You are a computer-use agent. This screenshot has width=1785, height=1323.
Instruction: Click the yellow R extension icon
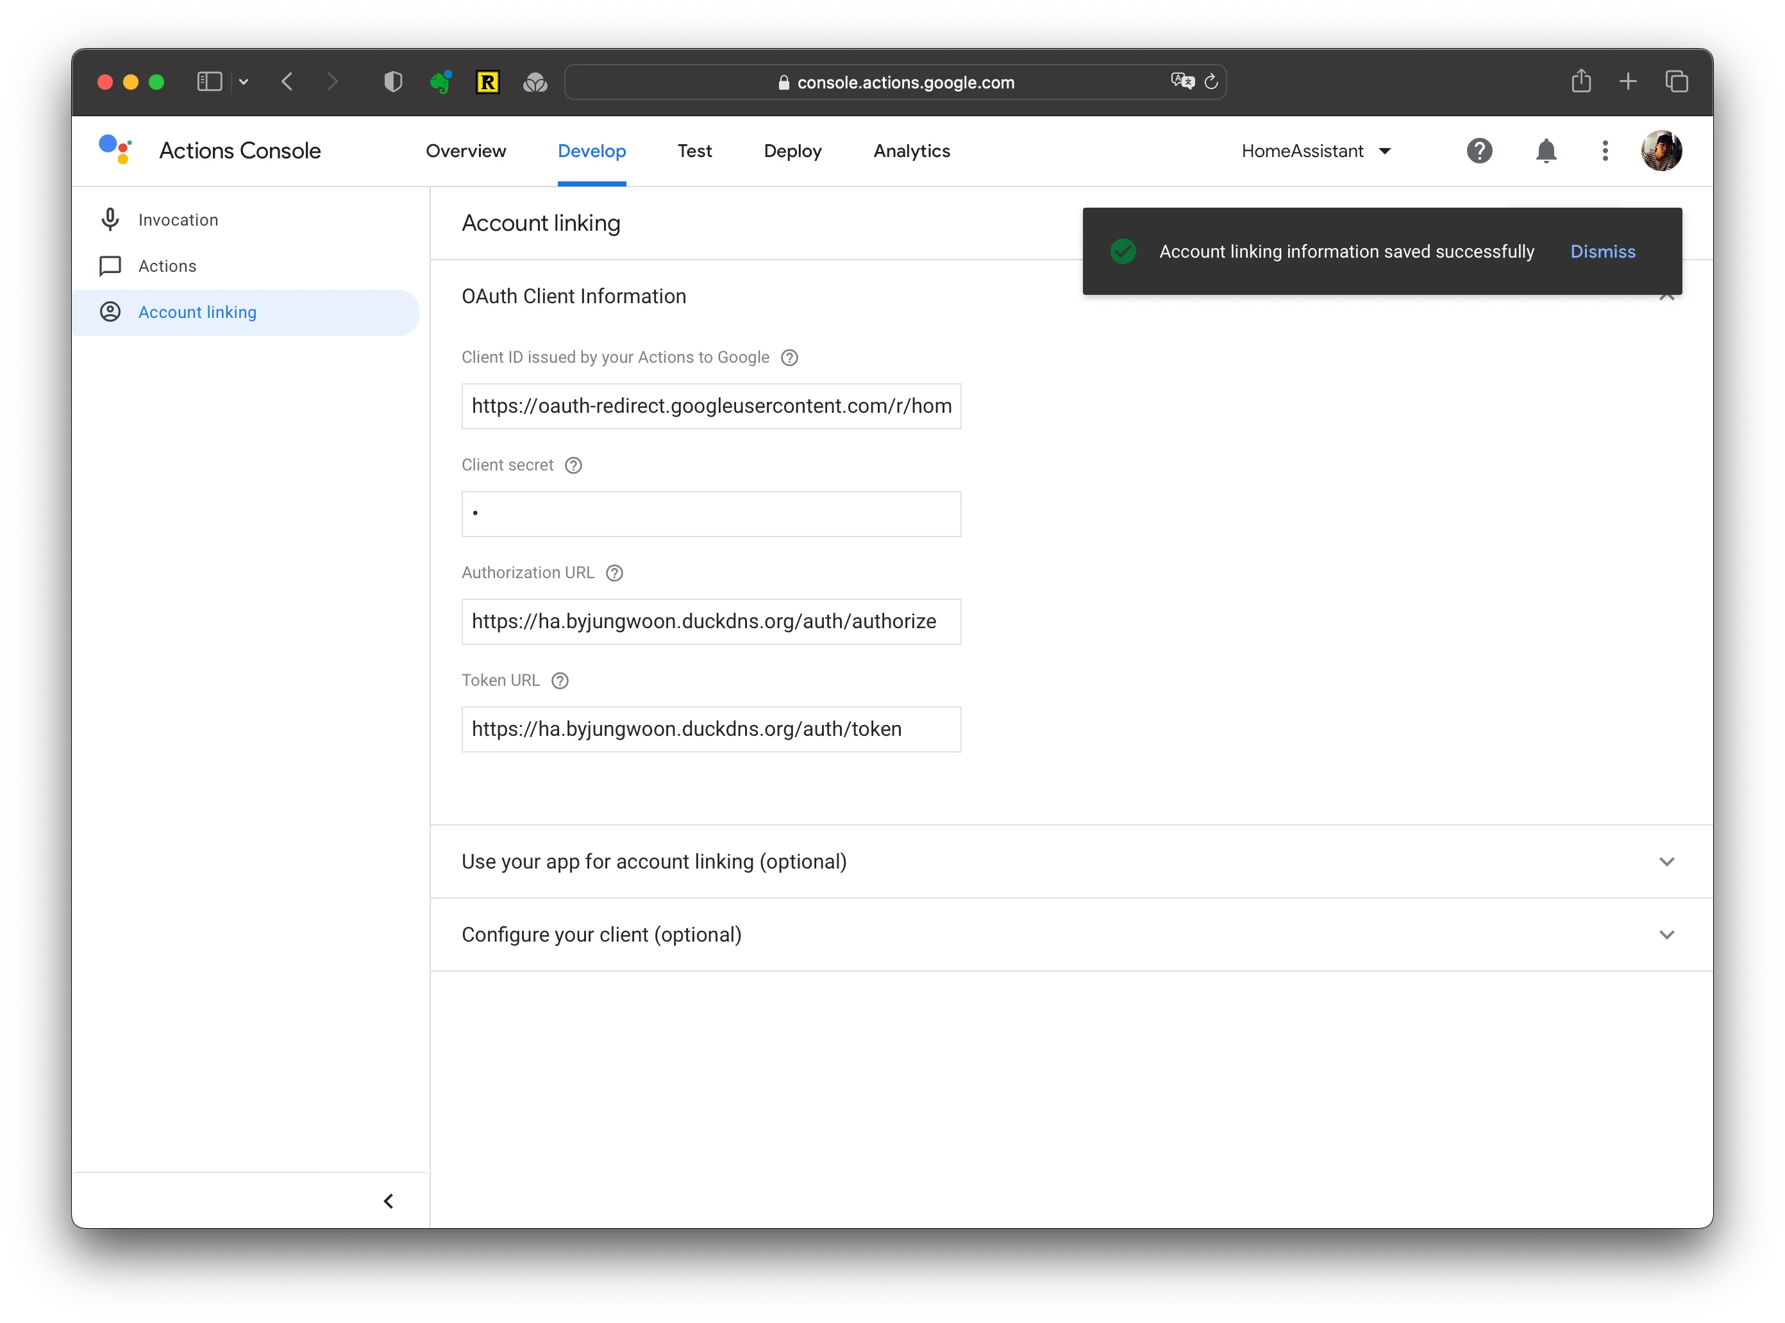click(487, 81)
